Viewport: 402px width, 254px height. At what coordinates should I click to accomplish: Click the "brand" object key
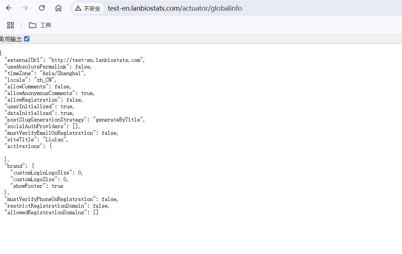point(15,166)
